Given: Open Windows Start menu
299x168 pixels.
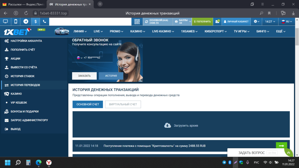Looking at the screenshot, I should tap(8, 163).
